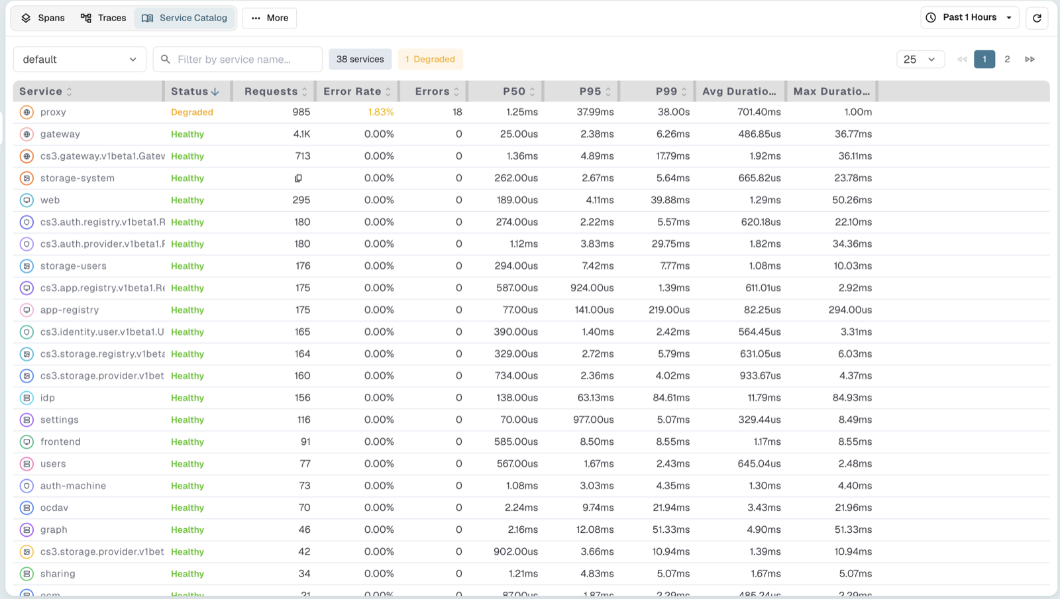The width and height of the screenshot is (1060, 599).
Task: Filter by the 1 Degraded badge
Action: click(x=431, y=60)
